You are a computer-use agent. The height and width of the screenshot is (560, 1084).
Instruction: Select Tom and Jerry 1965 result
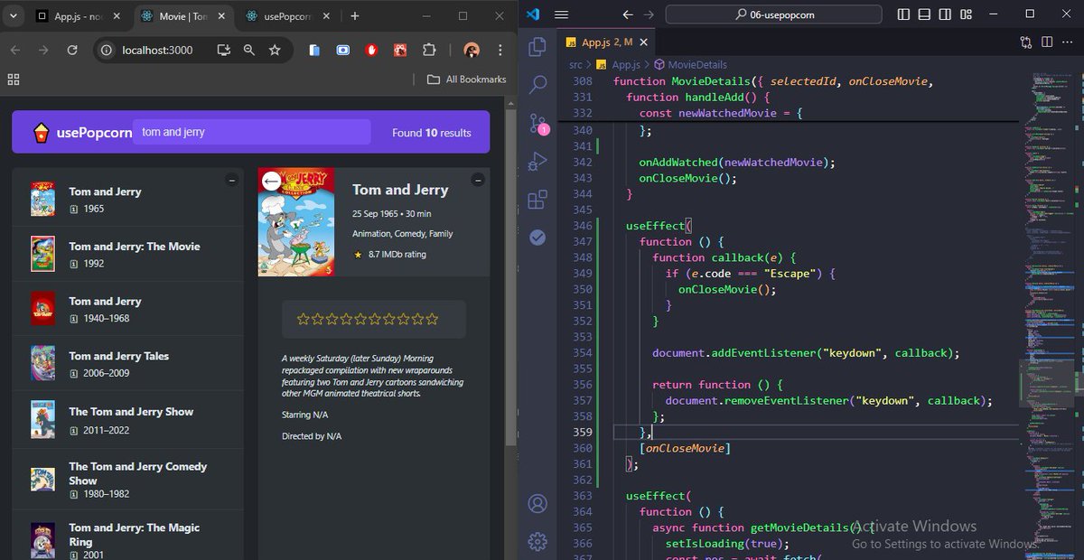coord(127,199)
